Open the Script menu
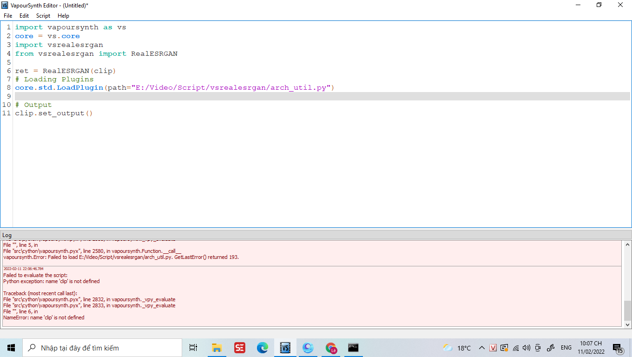This screenshot has width=632, height=357. tap(43, 16)
